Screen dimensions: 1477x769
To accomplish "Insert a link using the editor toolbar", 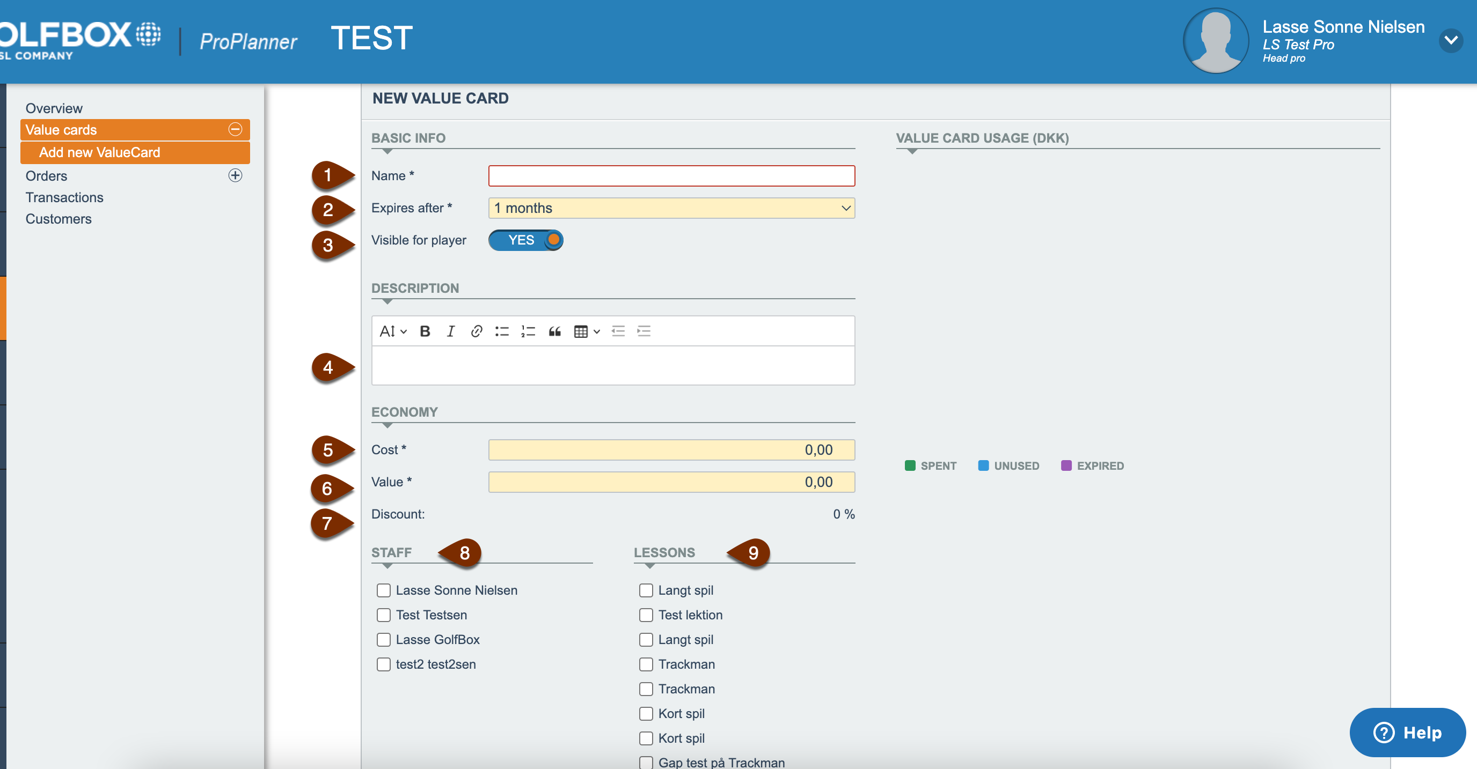I will point(476,331).
